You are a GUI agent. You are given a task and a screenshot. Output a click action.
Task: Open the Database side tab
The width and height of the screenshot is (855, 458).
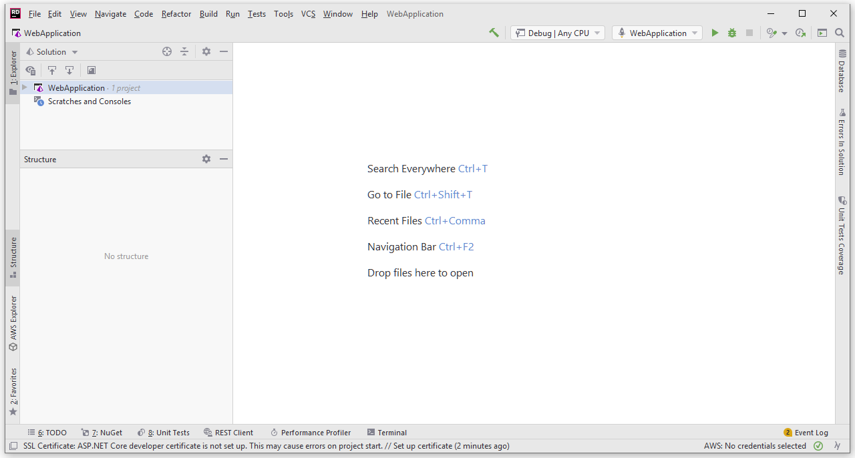pos(842,71)
